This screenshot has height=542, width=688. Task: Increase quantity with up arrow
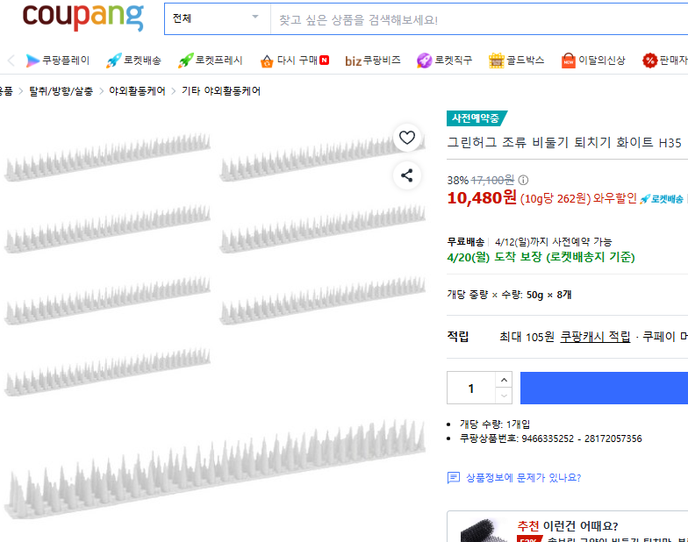504,380
